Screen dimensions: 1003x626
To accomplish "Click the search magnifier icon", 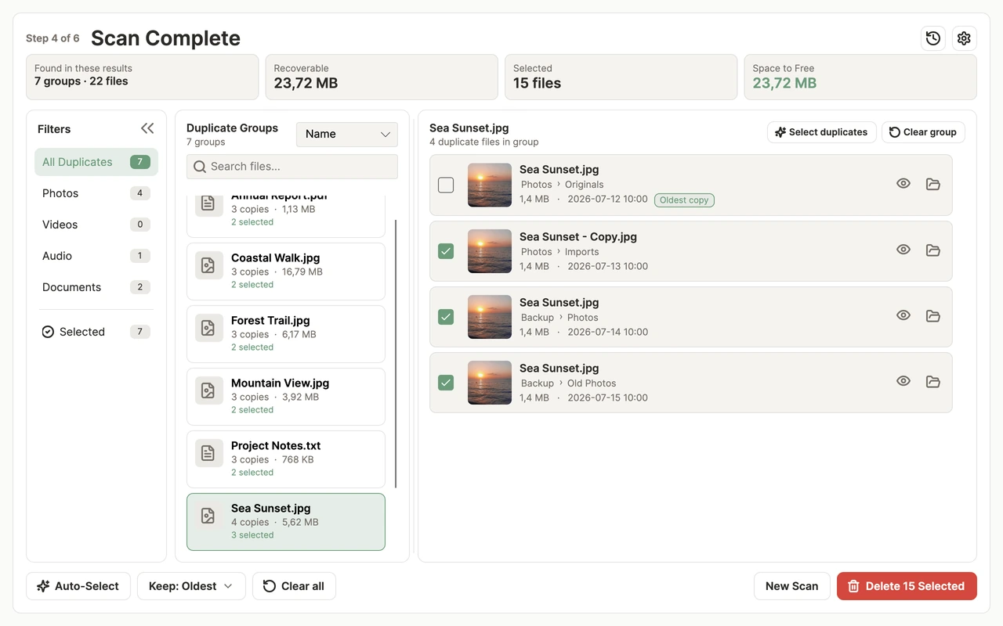I will pos(200,167).
